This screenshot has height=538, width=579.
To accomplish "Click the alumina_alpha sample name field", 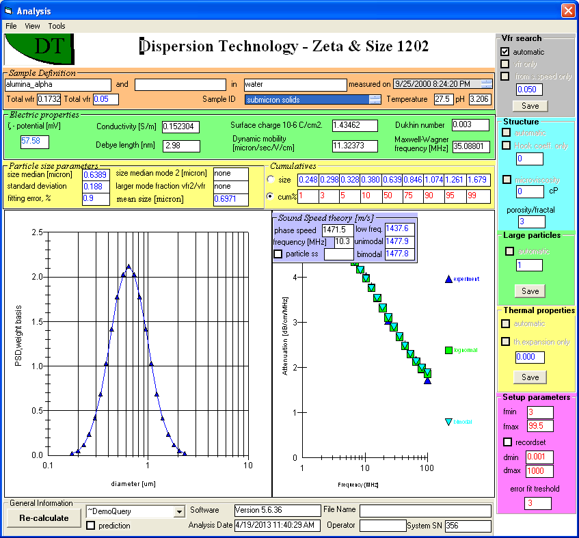I will pyautogui.click(x=57, y=85).
